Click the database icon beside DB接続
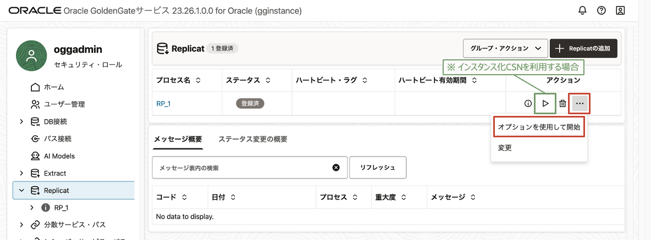 [x=35, y=122]
